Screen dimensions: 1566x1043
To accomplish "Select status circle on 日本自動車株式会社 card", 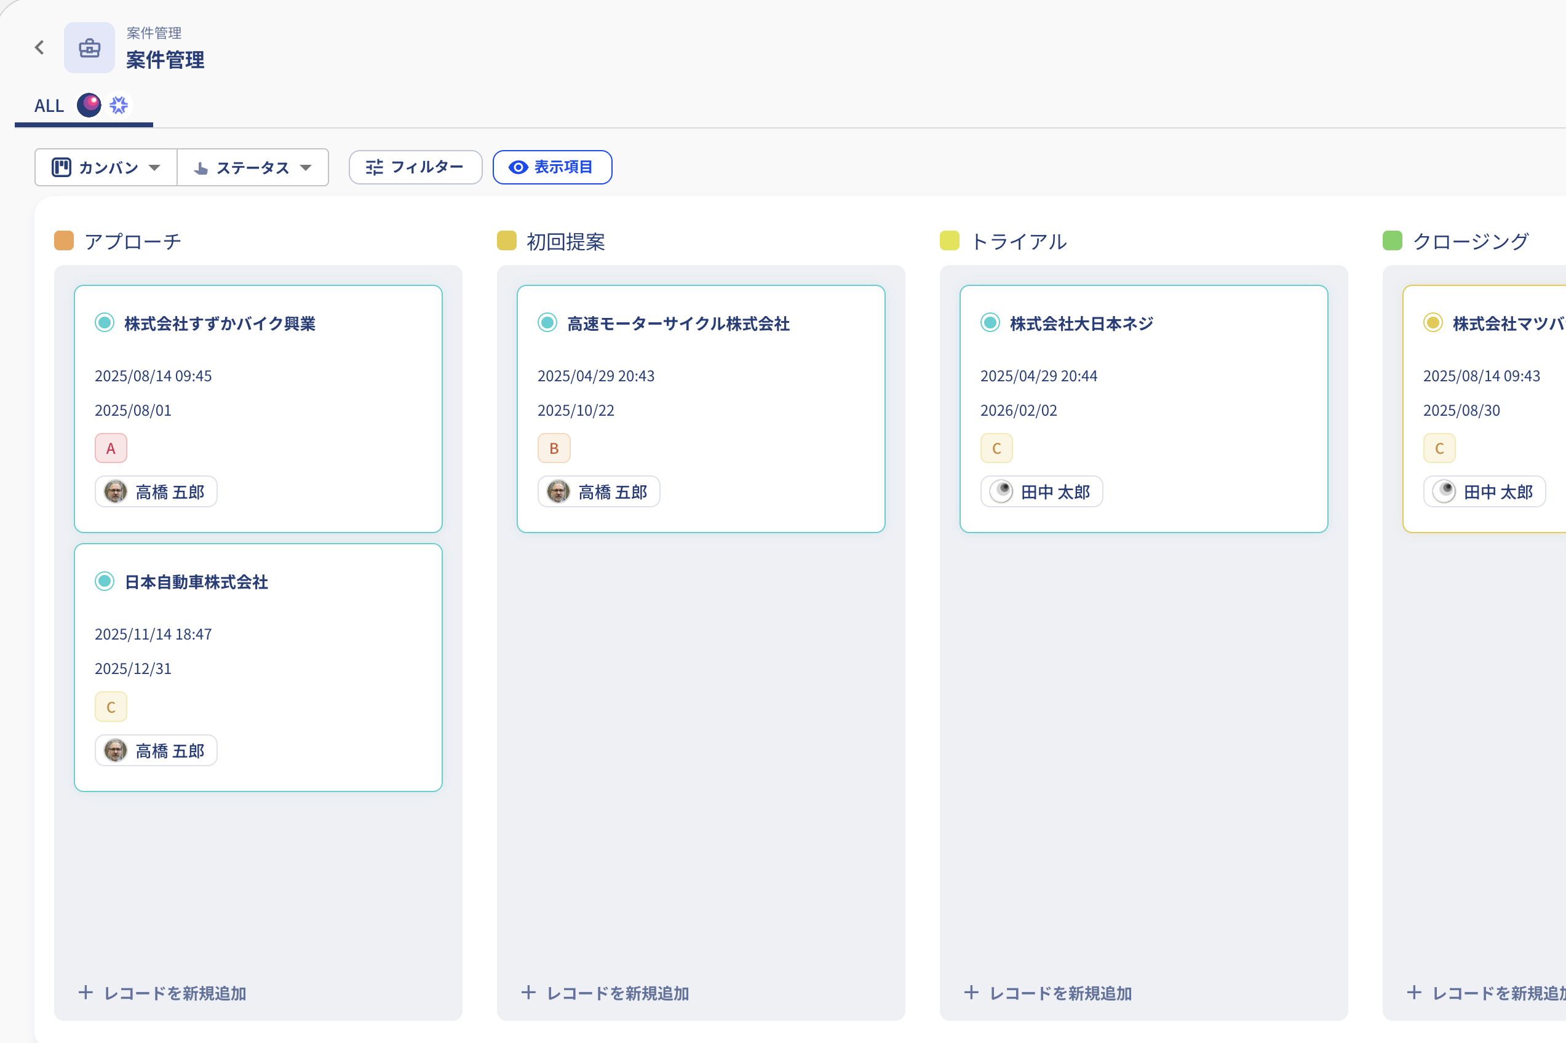I will (105, 581).
